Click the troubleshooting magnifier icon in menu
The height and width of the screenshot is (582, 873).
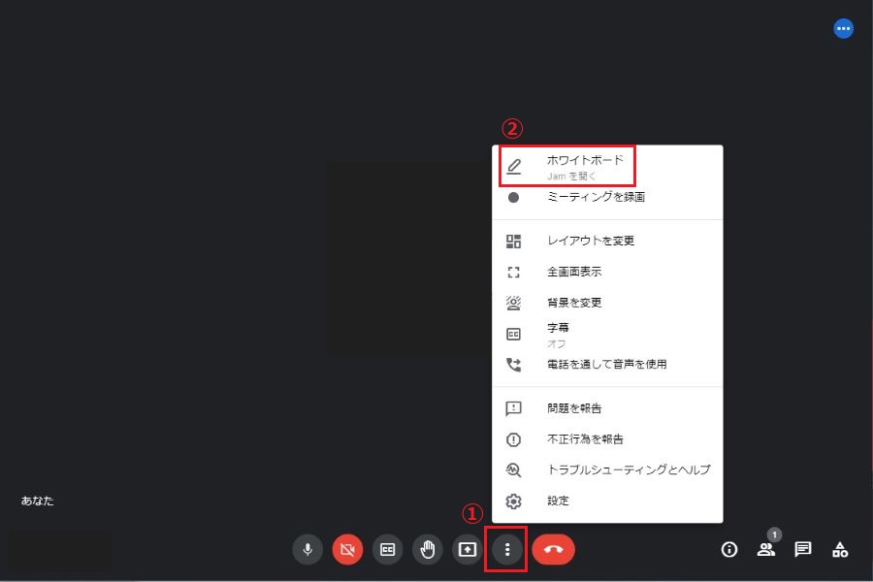pos(513,470)
